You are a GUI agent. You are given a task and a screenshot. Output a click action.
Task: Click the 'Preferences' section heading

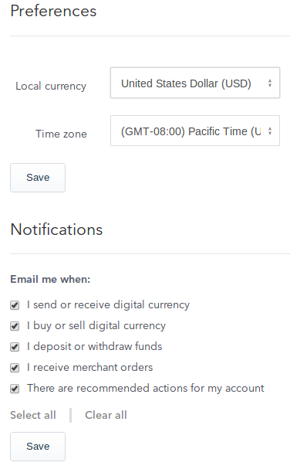[x=53, y=11]
